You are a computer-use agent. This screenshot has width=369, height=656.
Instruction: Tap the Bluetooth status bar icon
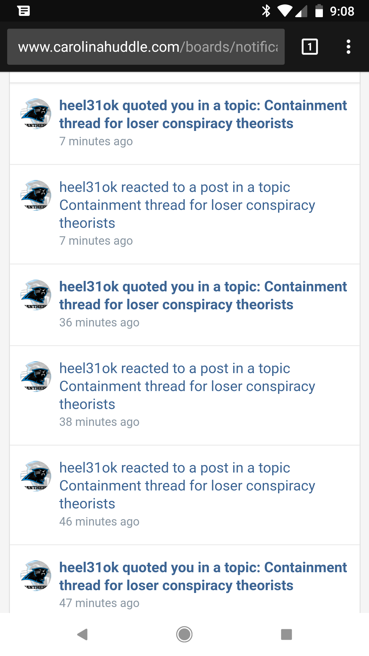(x=266, y=11)
